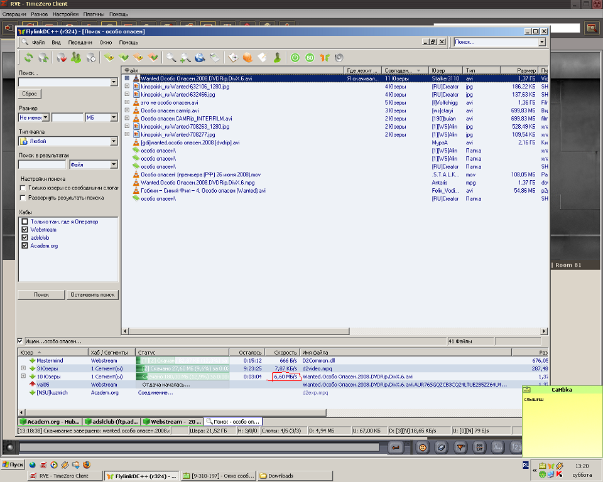Image resolution: width=603 pixels, height=482 pixels.
Task: Open the Передачи menu
Action: (80, 42)
